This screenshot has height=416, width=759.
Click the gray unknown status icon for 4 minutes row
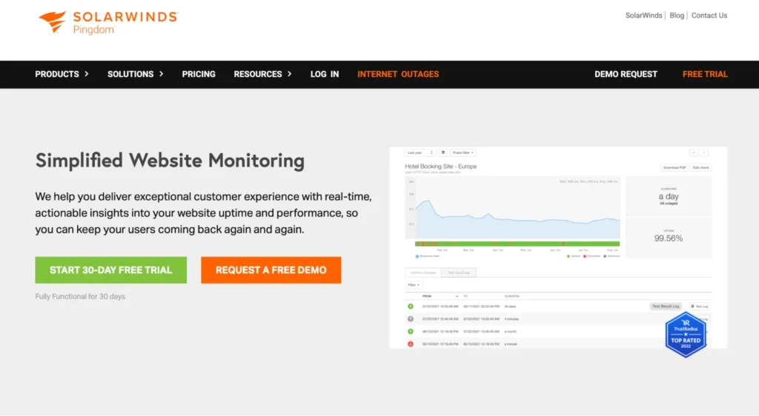click(x=411, y=319)
